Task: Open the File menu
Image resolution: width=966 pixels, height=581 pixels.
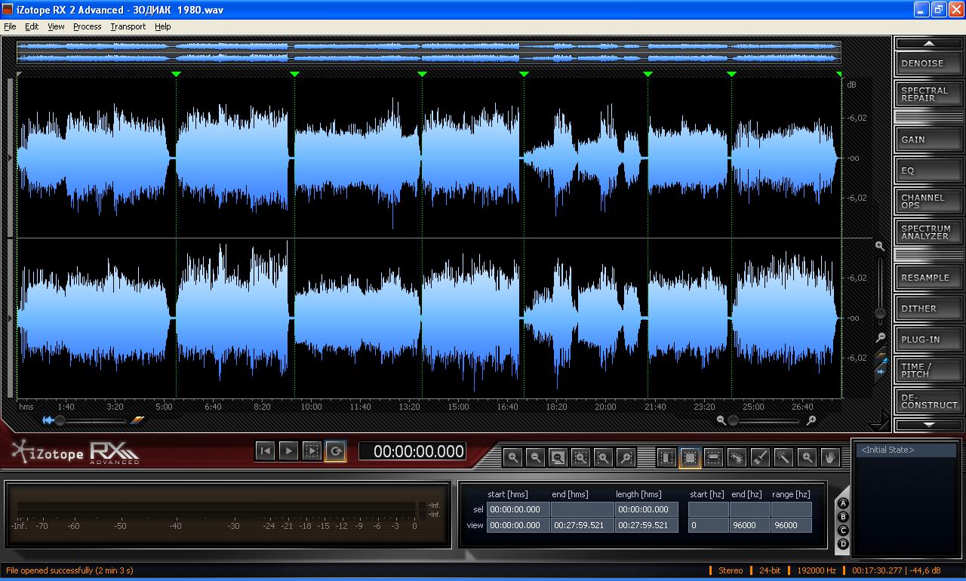Action: [10, 26]
